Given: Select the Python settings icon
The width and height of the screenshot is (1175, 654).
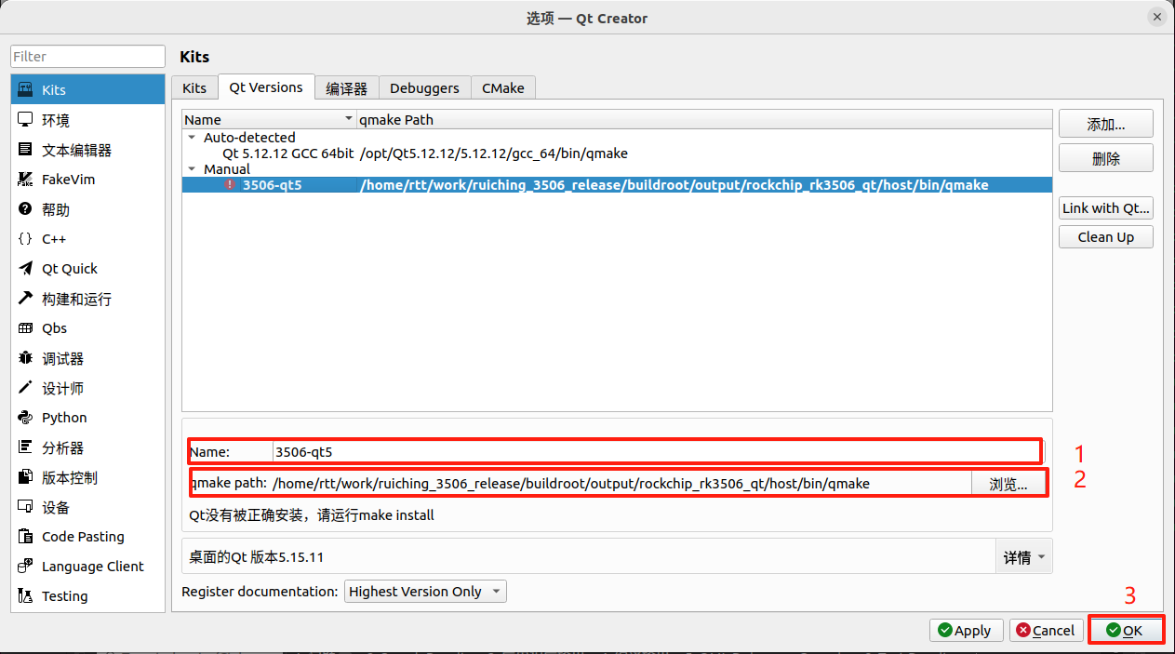Looking at the screenshot, I should (x=26, y=418).
